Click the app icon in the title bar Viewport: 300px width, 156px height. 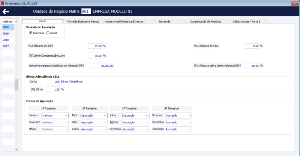coord(2,3)
